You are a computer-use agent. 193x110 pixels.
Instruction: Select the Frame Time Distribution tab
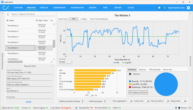(99, 19)
